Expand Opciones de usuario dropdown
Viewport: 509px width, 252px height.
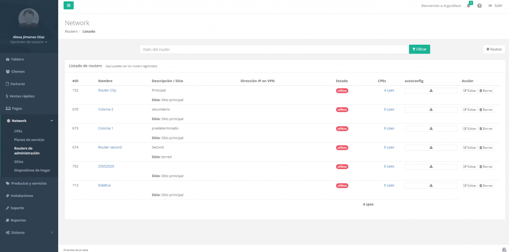(29, 42)
